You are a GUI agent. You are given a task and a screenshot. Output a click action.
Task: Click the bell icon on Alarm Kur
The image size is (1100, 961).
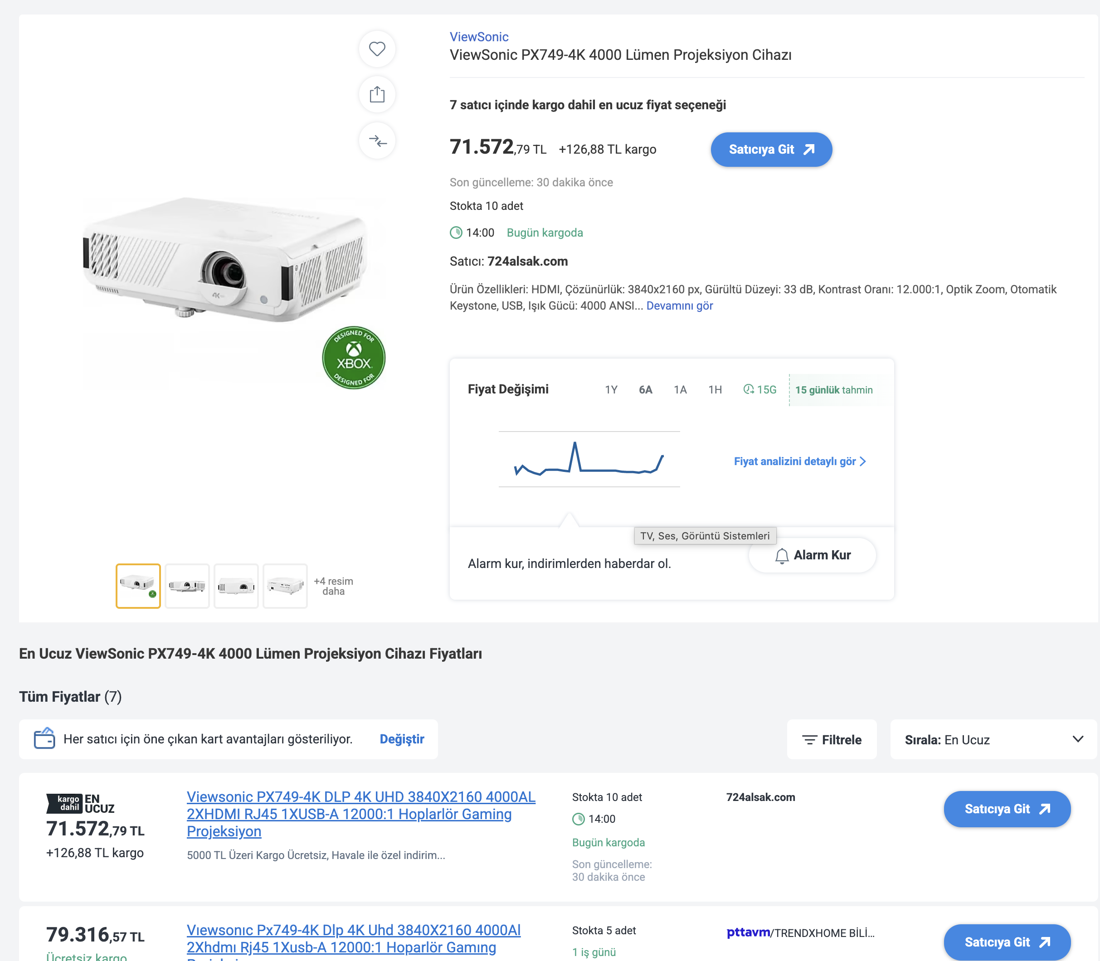[x=782, y=556]
